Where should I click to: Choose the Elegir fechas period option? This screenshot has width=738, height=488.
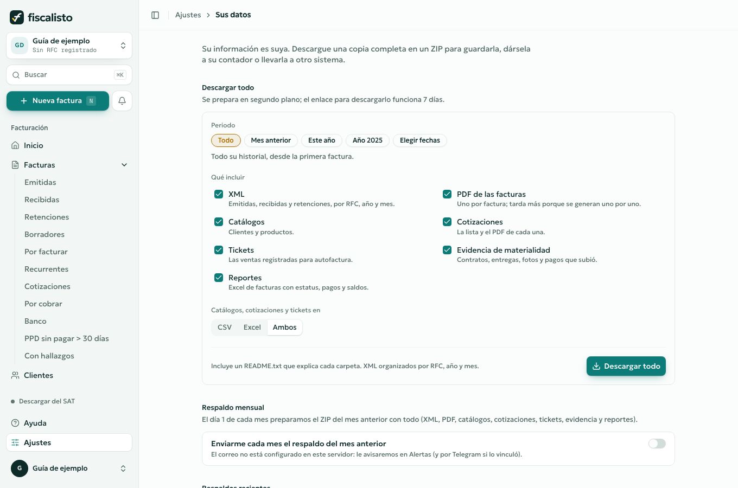tap(420, 140)
